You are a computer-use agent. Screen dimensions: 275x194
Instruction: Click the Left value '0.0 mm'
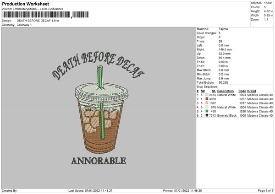click(224, 45)
